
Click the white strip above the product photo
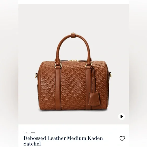[73, 2]
